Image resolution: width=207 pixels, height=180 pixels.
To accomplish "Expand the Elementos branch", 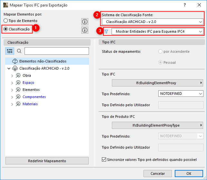I will [x=12, y=90].
